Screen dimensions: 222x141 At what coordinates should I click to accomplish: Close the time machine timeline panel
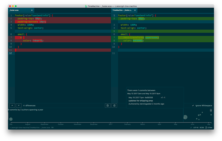(211, 110)
